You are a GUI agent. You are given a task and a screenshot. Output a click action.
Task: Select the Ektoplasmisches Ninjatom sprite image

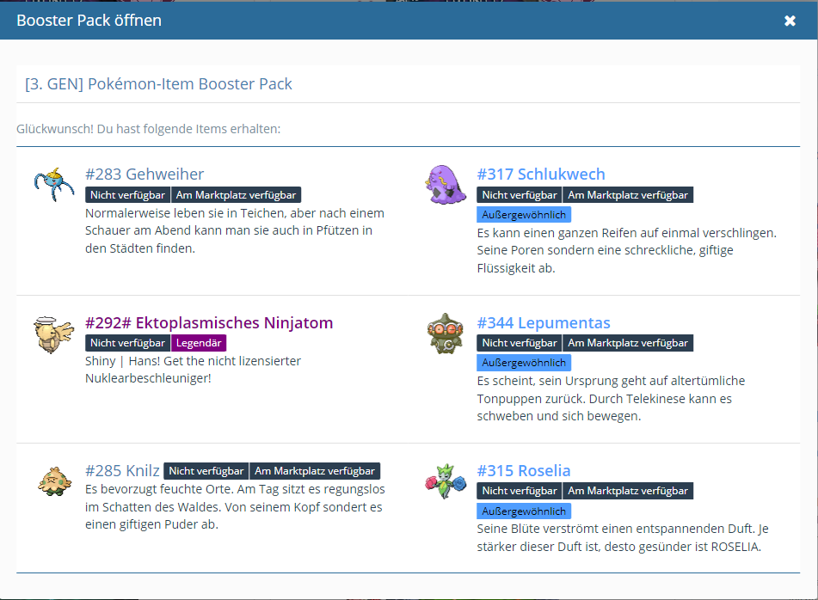click(x=54, y=333)
